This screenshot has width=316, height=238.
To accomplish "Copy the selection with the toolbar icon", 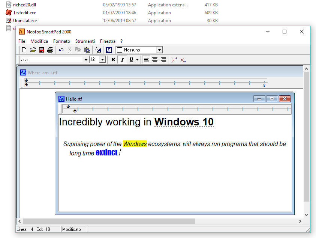I will 78,50.
